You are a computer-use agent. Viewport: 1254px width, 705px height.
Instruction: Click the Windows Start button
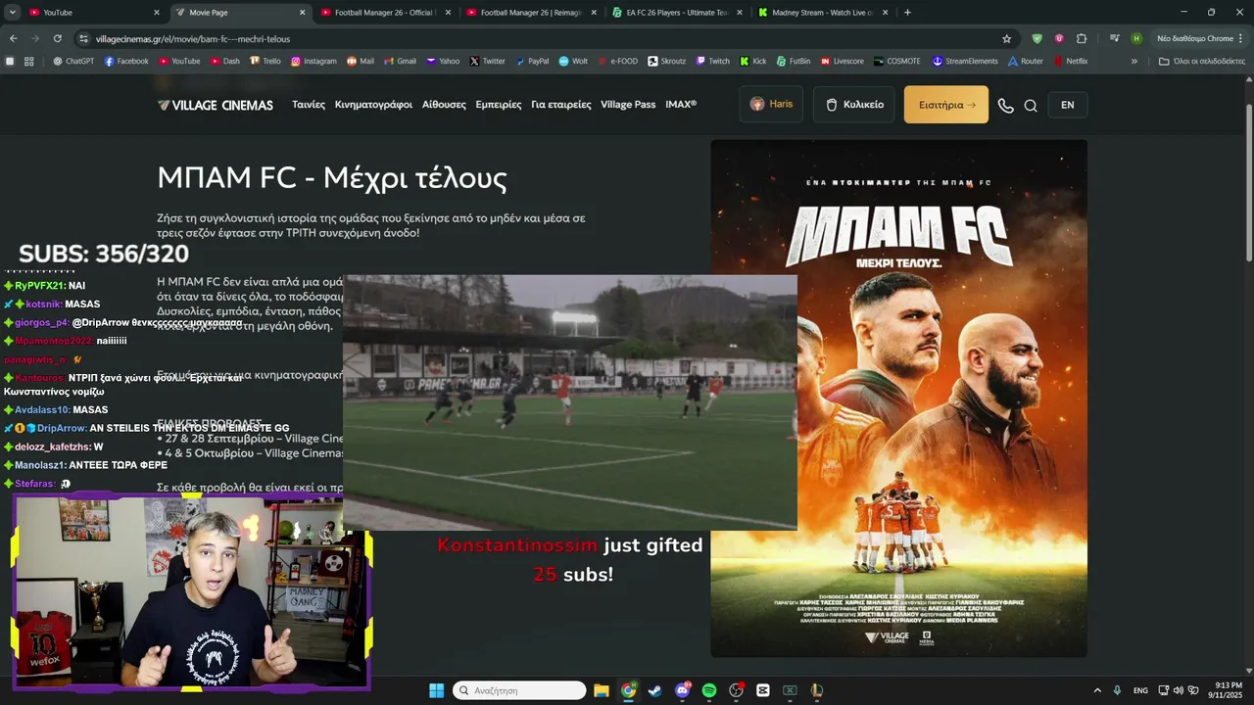coord(436,690)
